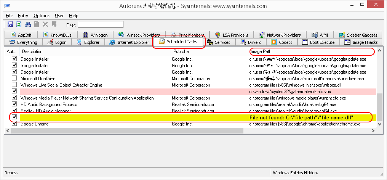Enable the Microsoft OneDrive entry checkbox

[14, 79]
